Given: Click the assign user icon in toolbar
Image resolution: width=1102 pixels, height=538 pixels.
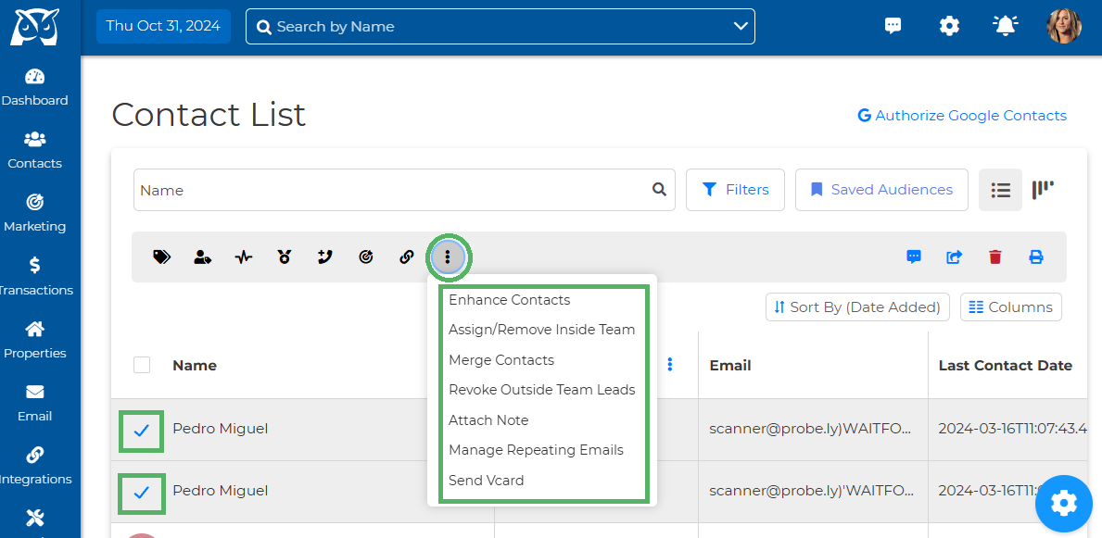Looking at the screenshot, I should (x=203, y=257).
